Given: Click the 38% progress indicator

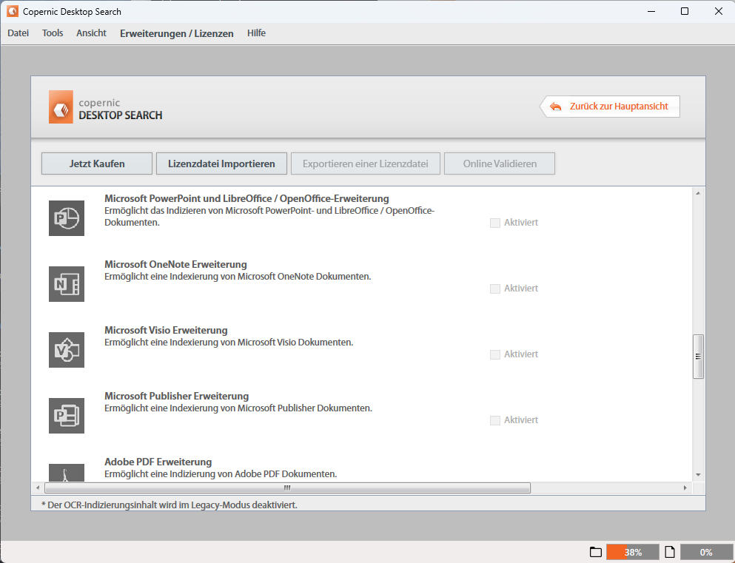Looking at the screenshot, I should (x=632, y=551).
